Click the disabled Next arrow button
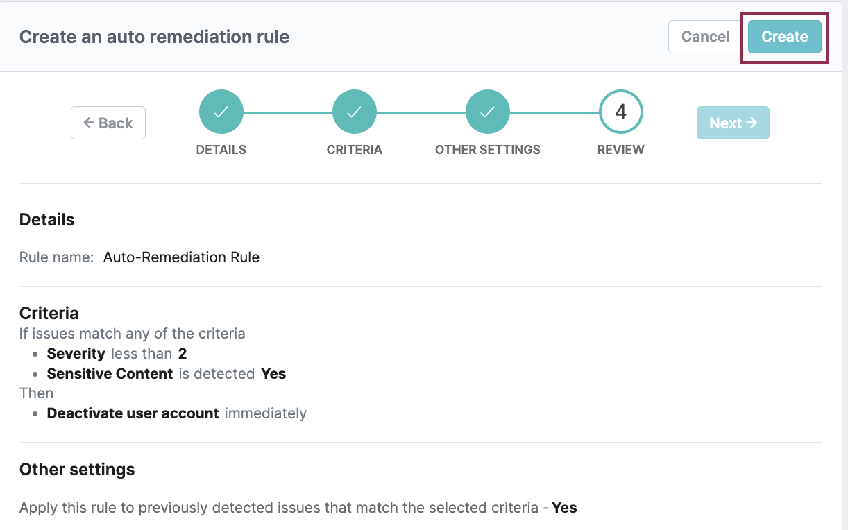 coord(733,123)
